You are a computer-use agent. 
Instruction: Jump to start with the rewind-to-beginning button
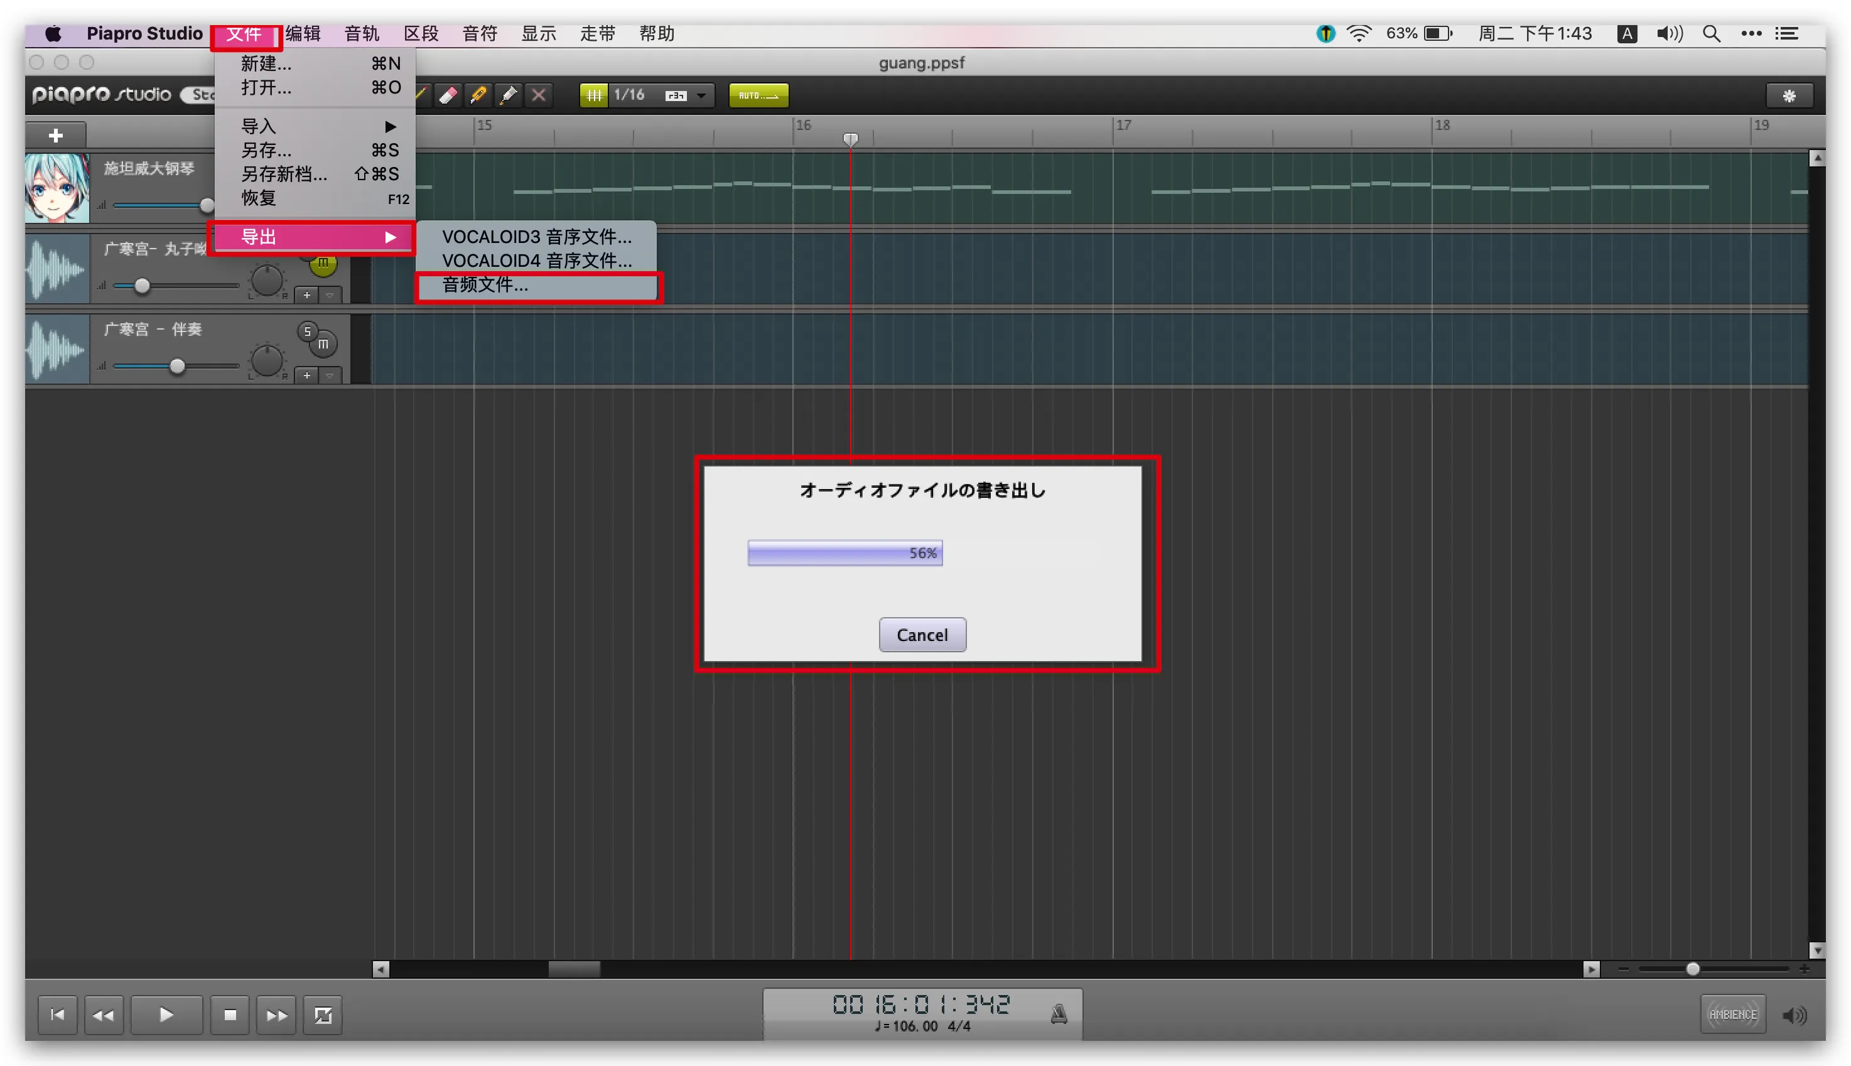coord(57,1015)
